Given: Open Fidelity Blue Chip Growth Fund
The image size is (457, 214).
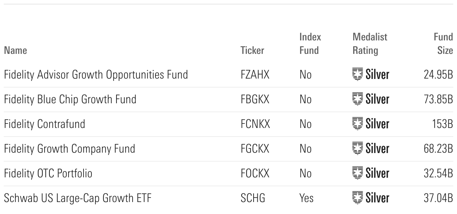Looking at the screenshot, I should (x=70, y=100).
